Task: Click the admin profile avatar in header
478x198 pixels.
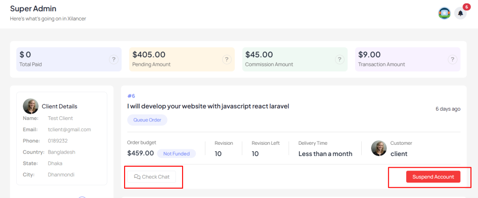Action: point(444,14)
